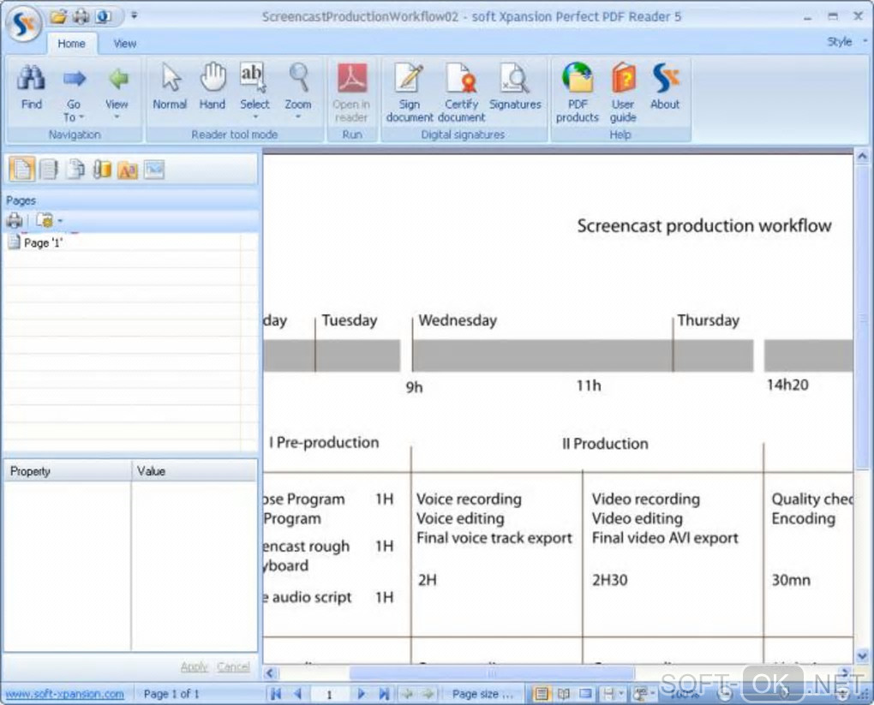Go to first page button
The height and width of the screenshot is (705, 874).
click(x=275, y=694)
